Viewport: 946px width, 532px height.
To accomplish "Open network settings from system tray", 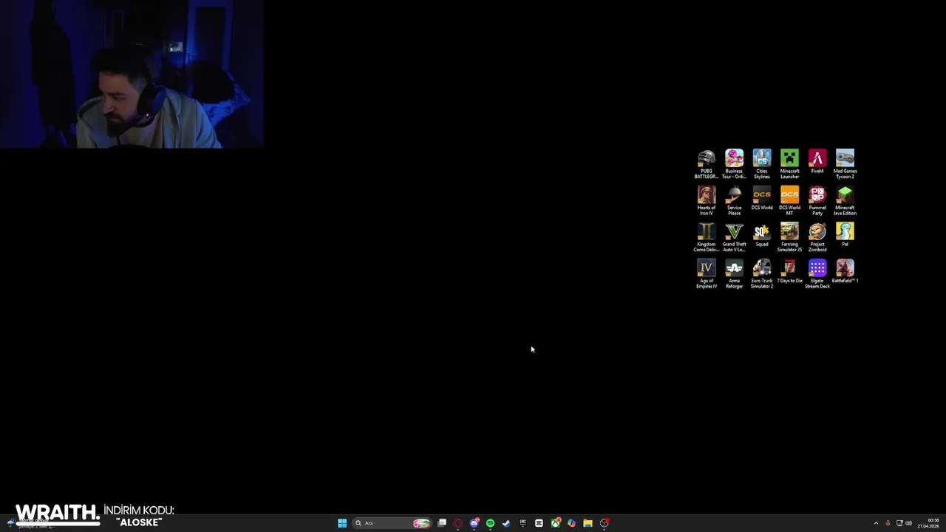I will pos(899,523).
